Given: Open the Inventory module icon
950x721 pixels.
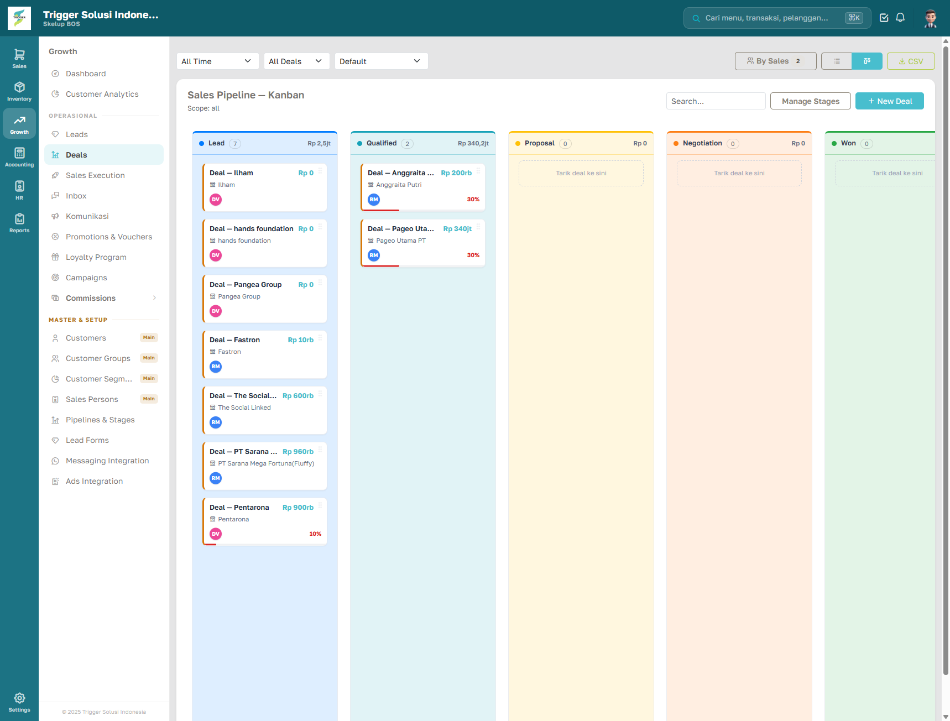Looking at the screenshot, I should (19, 91).
